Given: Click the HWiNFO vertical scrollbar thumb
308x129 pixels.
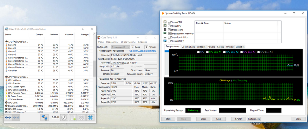Looking at the screenshot, I should tap(94, 69).
